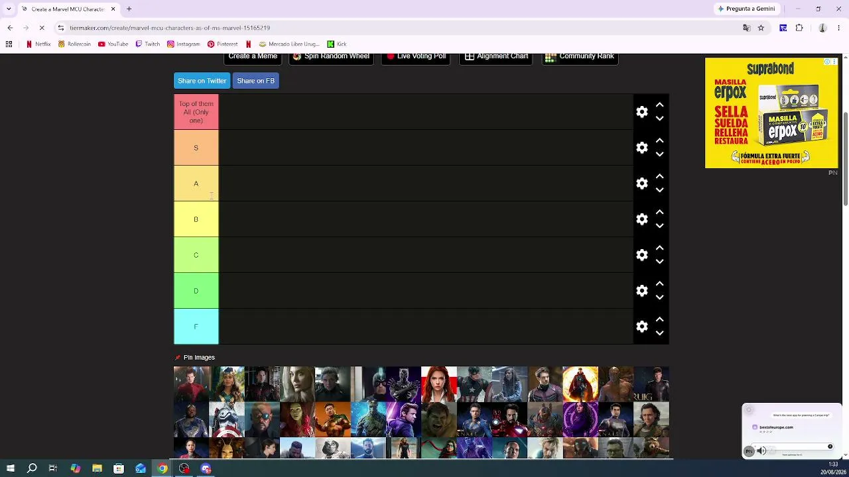Open settings gear for the S tier
This screenshot has width=849, height=477.
click(x=641, y=148)
